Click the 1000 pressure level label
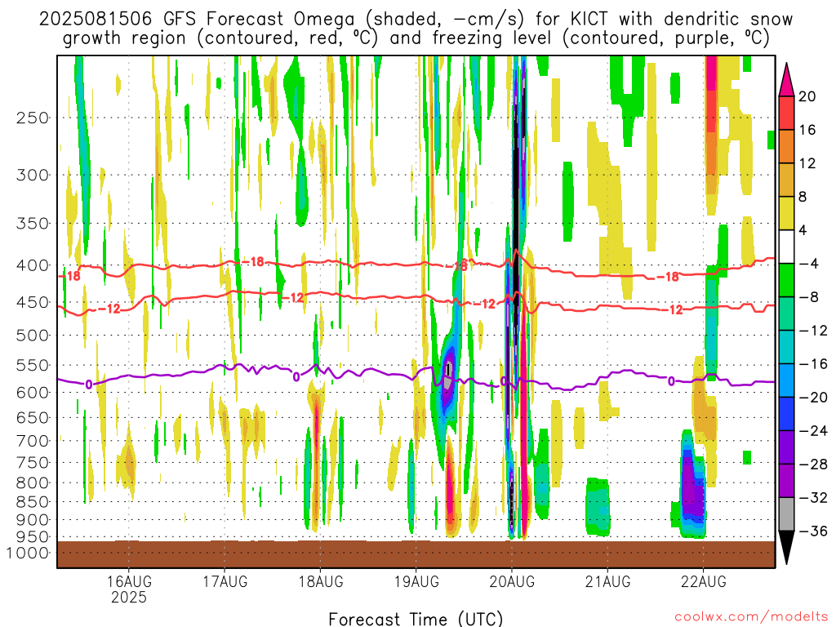This screenshot has height=627, width=836. pyautogui.click(x=27, y=553)
